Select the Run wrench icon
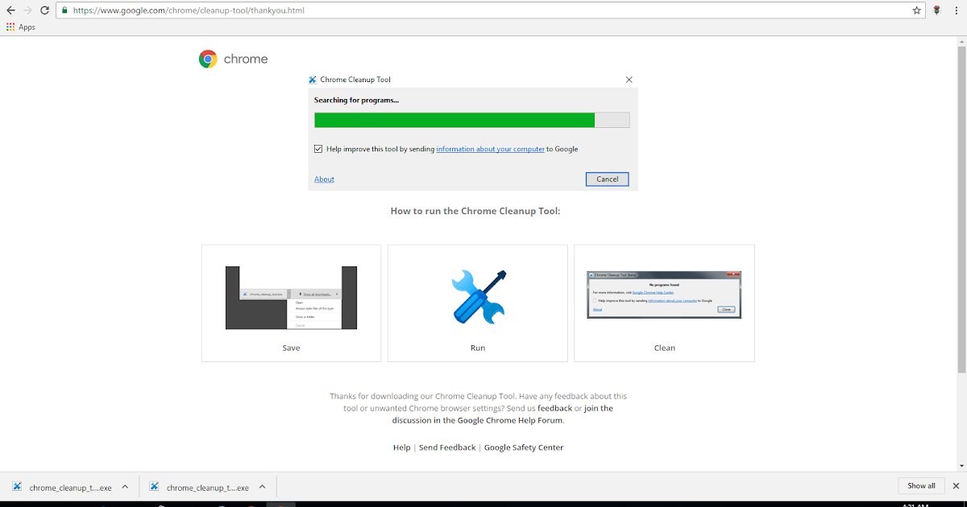This screenshot has width=967, height=507. point(477,297)
